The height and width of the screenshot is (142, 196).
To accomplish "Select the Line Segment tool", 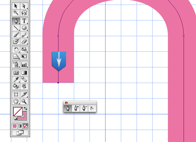I will [x=16, y=28].
